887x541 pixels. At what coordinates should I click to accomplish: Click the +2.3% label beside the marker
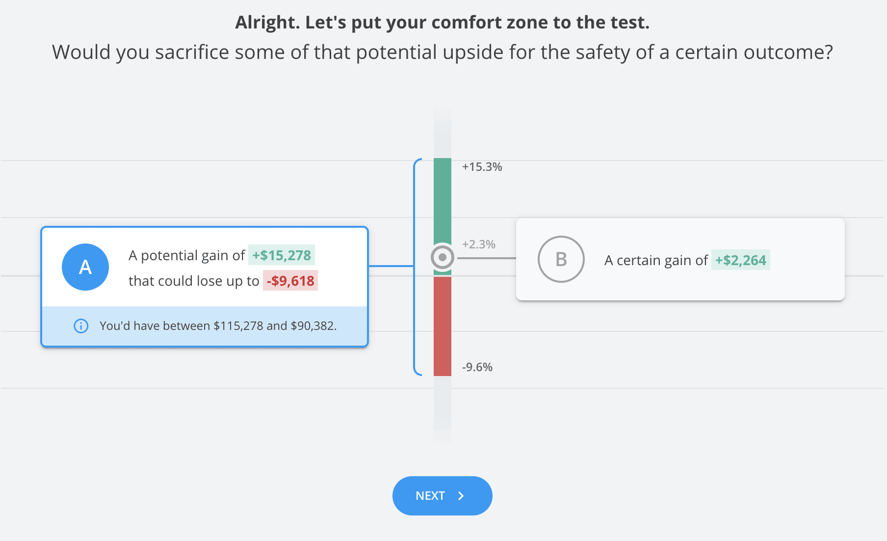(478, 244)
